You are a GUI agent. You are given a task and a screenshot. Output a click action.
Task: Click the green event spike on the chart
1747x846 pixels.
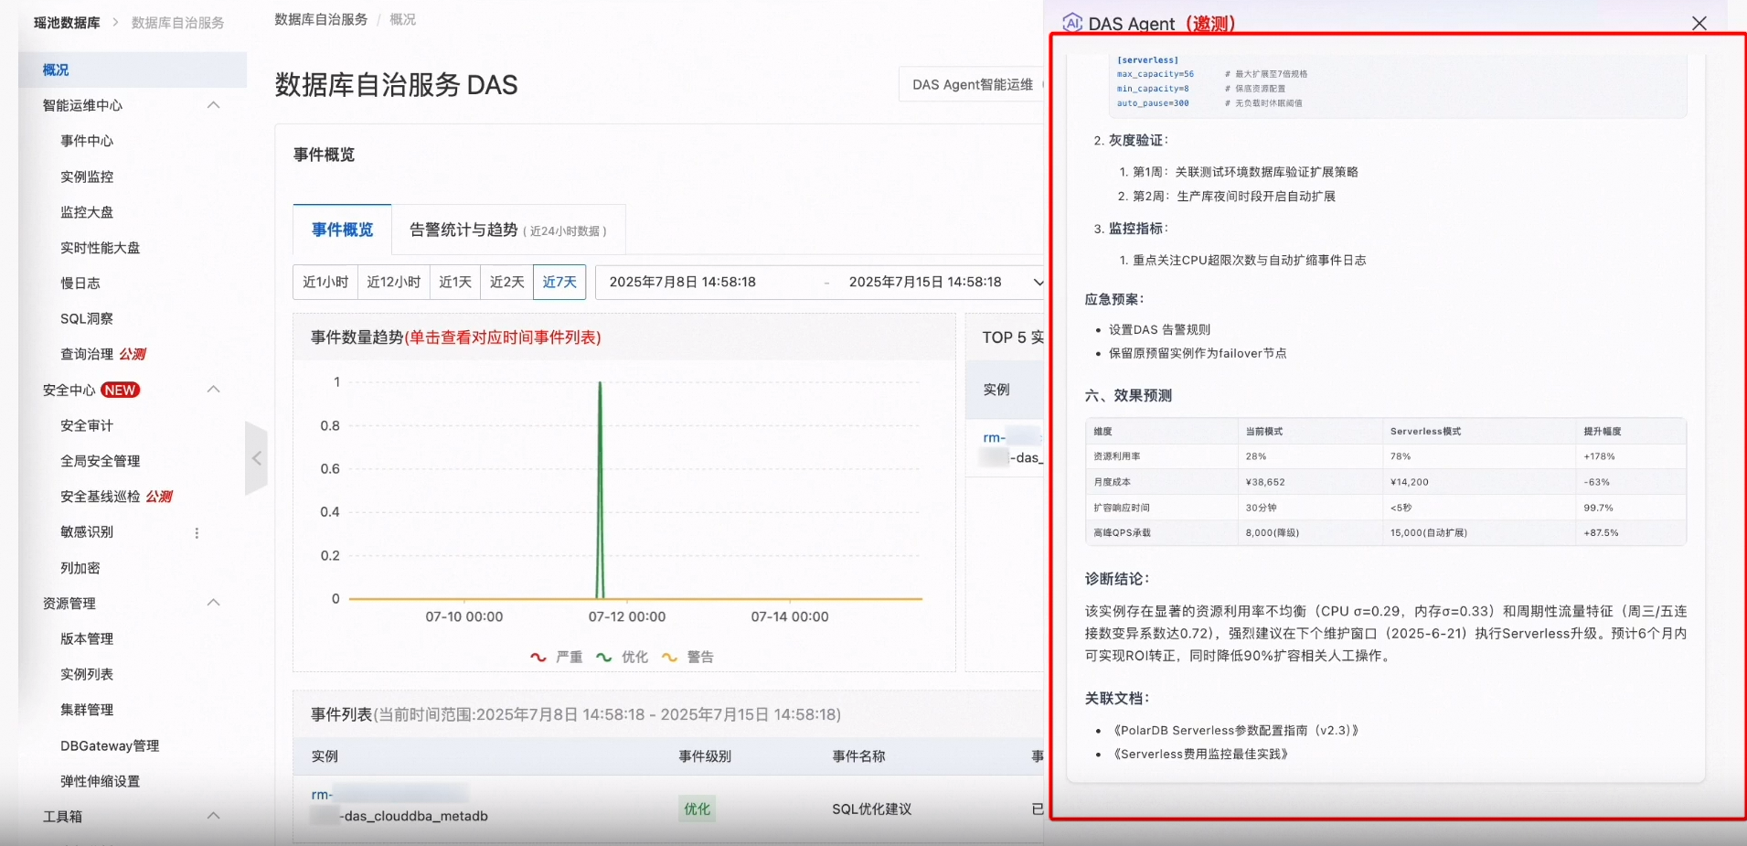[x=600, y=489]
